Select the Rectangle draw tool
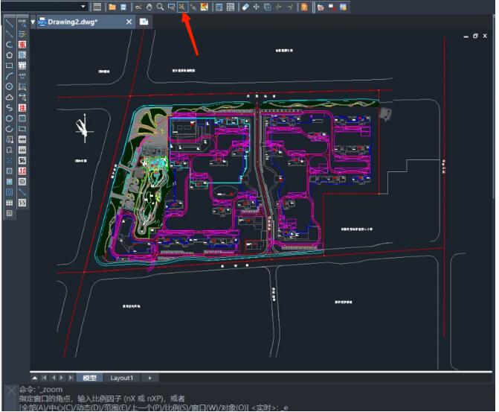The width and height of the screenshot is (499, 412). pos(9,65)
